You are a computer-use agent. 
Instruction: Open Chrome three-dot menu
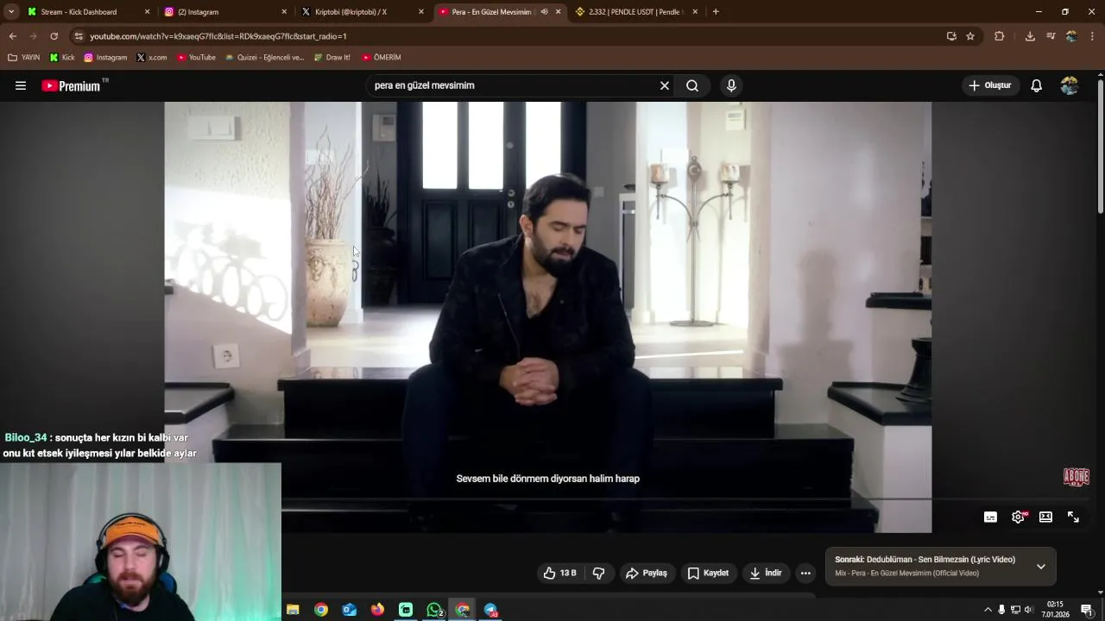[x=1093, y=36]
